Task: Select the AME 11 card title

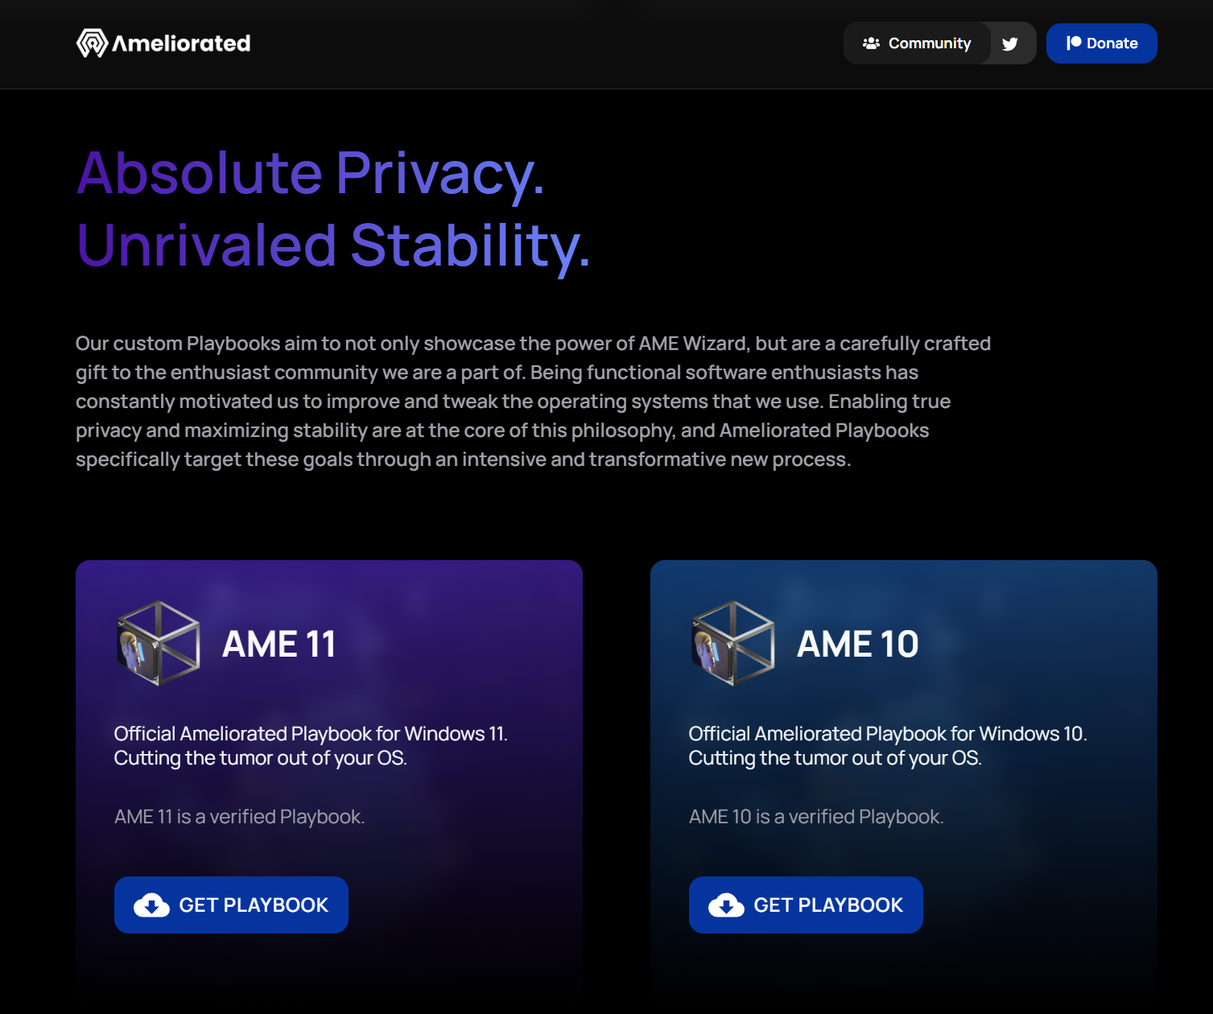Action: coord(278,644)
